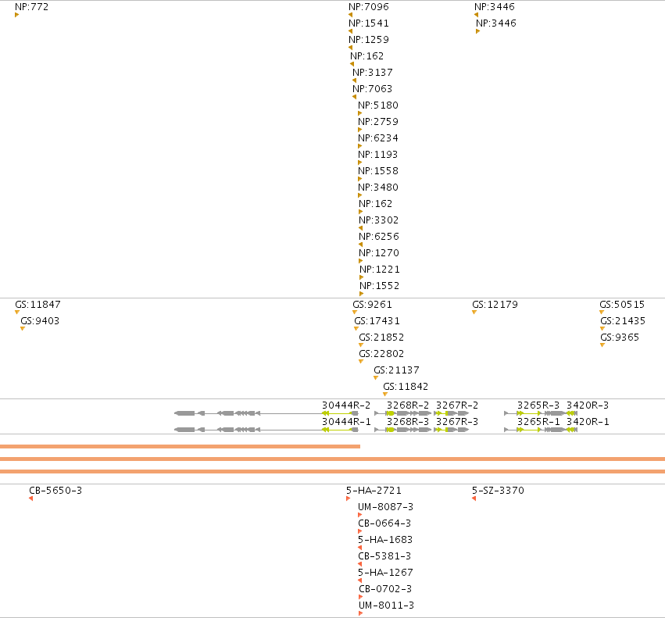The height and width of the screenshot is (618, 665).
Task: Click the NP:6234 label
Action: coord(378,138)
